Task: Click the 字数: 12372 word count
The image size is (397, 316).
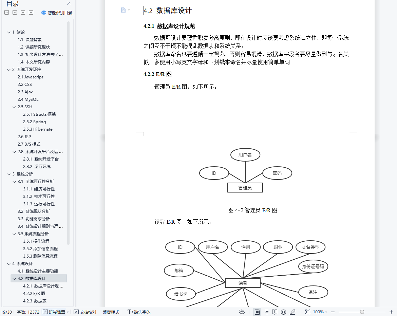Action: coord(28,312)
